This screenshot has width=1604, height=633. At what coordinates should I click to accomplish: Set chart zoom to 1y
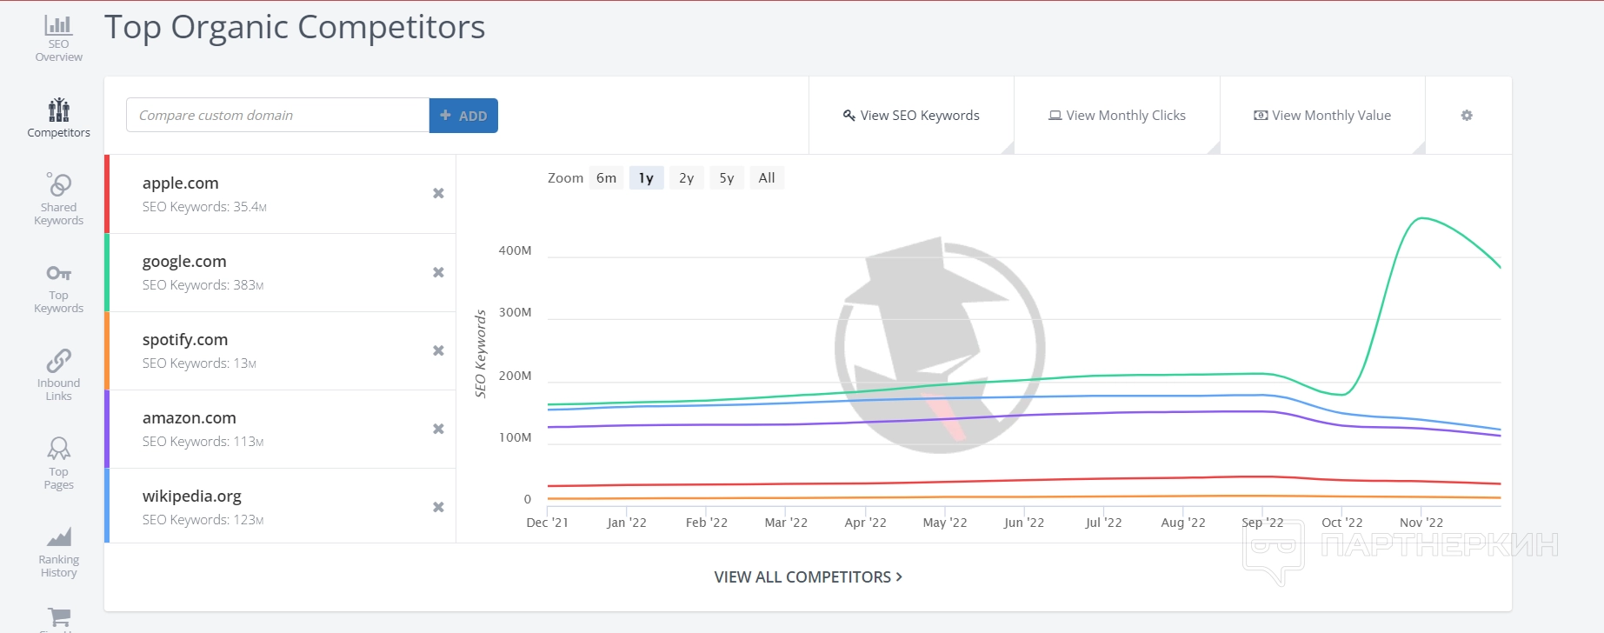pos(646,178)
